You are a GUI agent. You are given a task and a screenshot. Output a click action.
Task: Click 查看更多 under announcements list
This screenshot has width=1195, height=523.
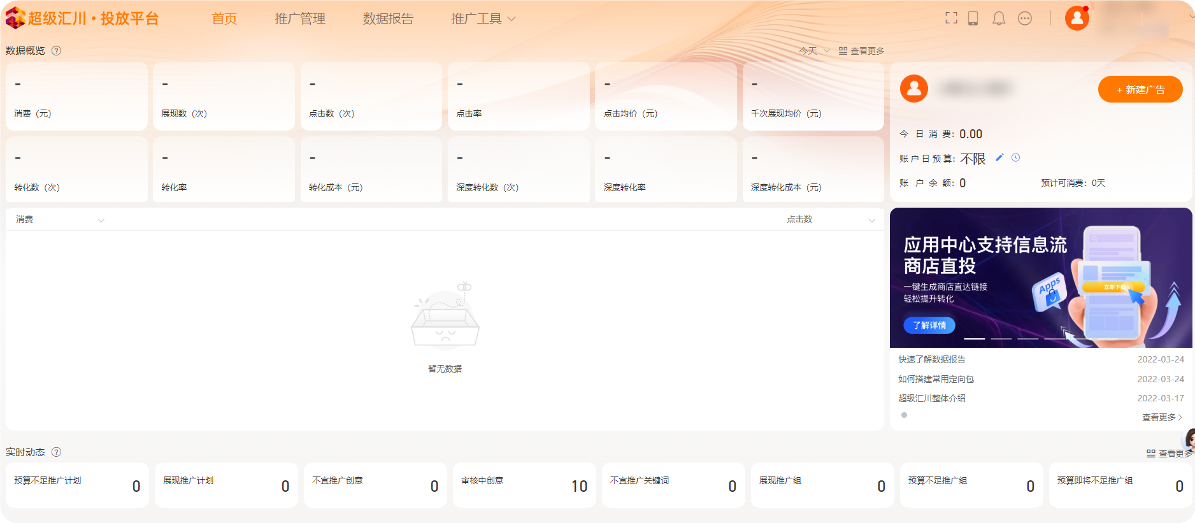[x=1162, y=417]
